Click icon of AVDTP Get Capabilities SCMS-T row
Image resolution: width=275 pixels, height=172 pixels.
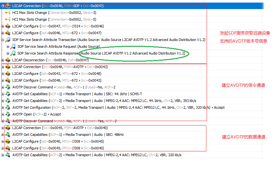point(8,94)
